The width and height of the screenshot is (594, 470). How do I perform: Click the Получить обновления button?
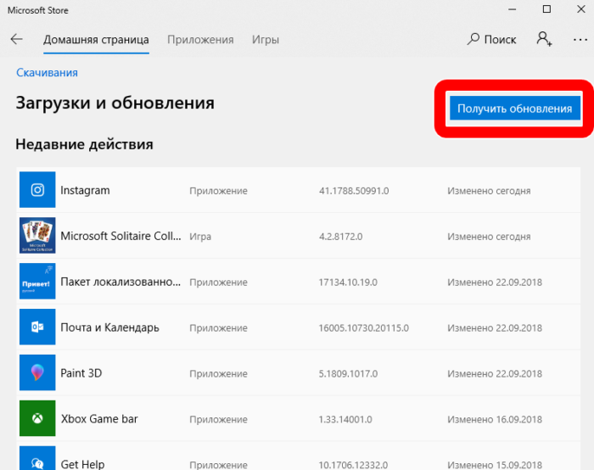[x=515, y=109]
